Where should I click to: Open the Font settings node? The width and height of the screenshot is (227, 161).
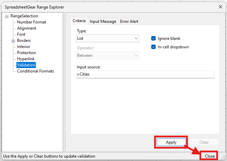point(21,34)
